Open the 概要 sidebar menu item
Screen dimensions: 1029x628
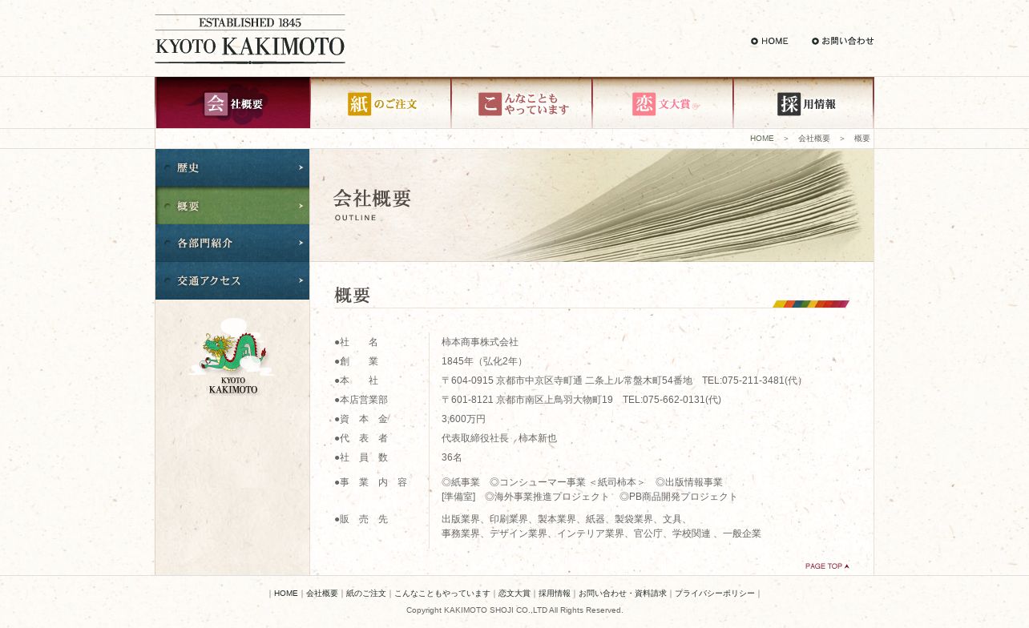[x=232, y=206]
